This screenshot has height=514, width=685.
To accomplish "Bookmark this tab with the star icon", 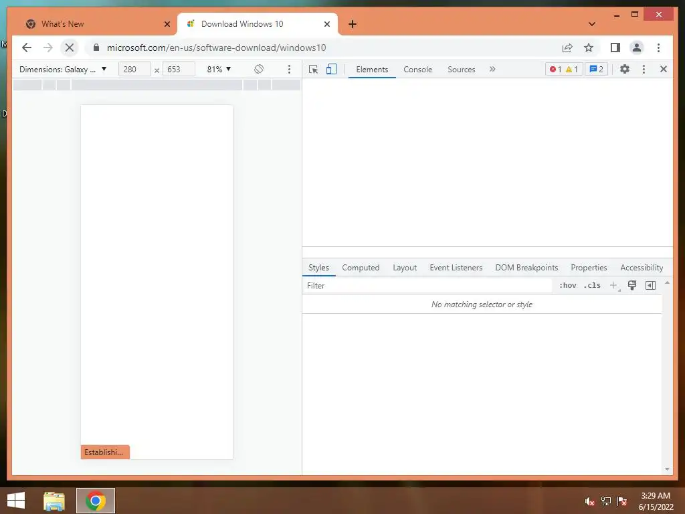I will [589, 48].
